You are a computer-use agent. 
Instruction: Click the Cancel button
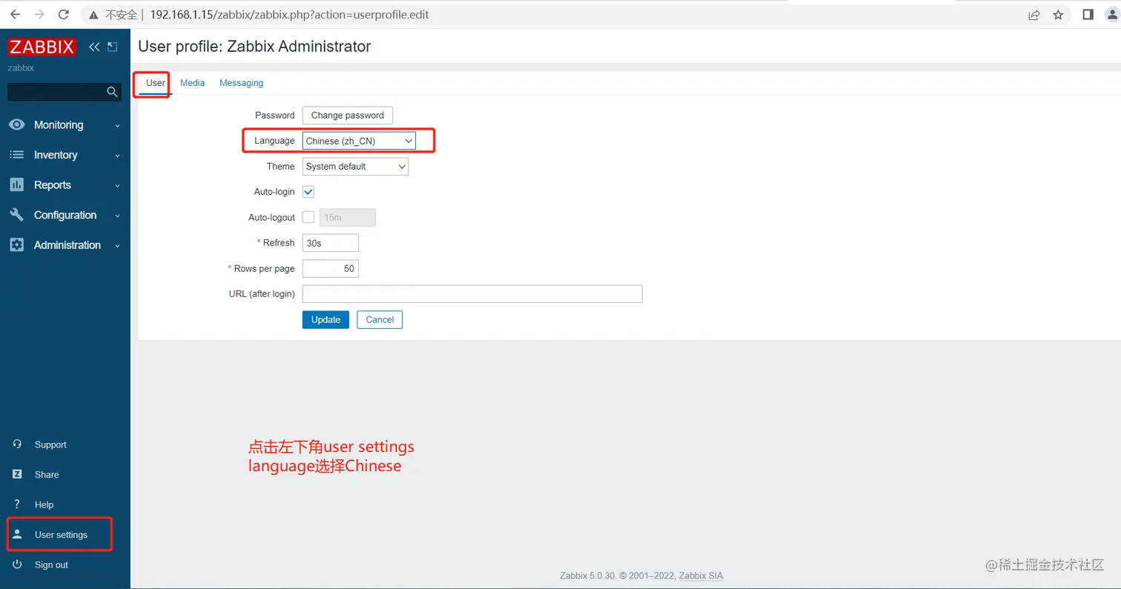pyautogui.click(x=380, y=319)
